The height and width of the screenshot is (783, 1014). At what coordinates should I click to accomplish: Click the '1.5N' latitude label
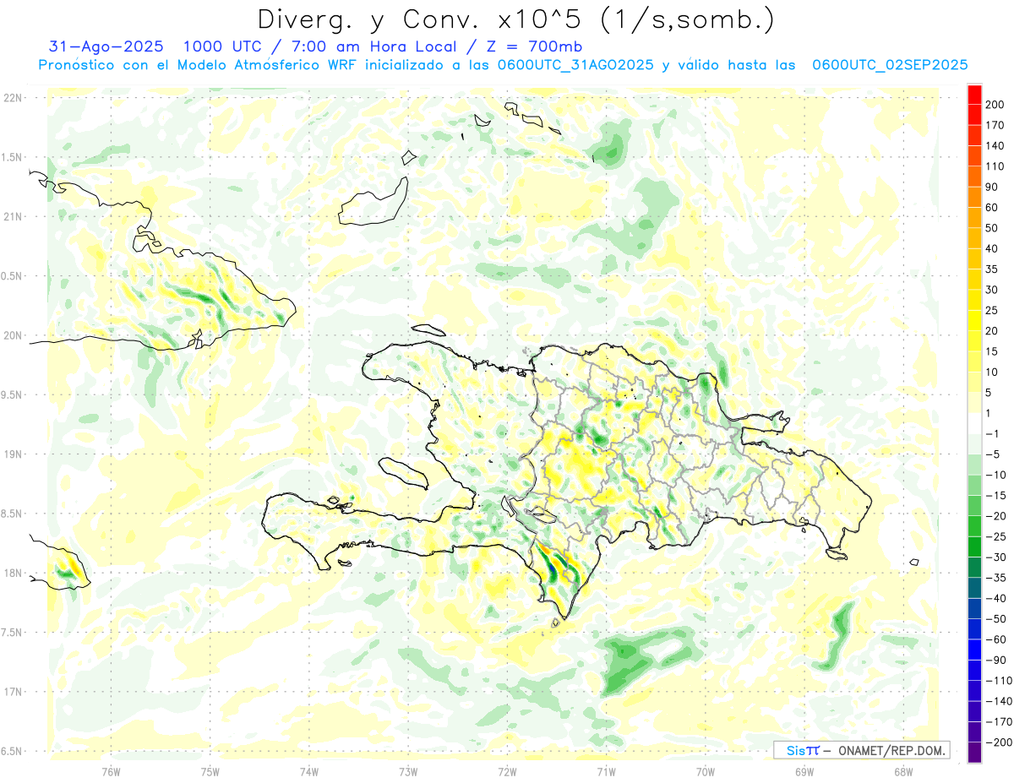pos(11,157)
